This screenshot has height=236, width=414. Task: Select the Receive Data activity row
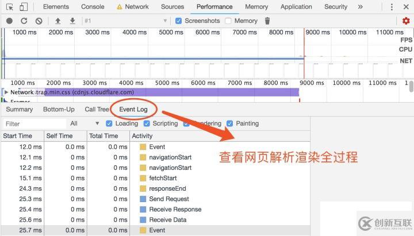point(155,220)
